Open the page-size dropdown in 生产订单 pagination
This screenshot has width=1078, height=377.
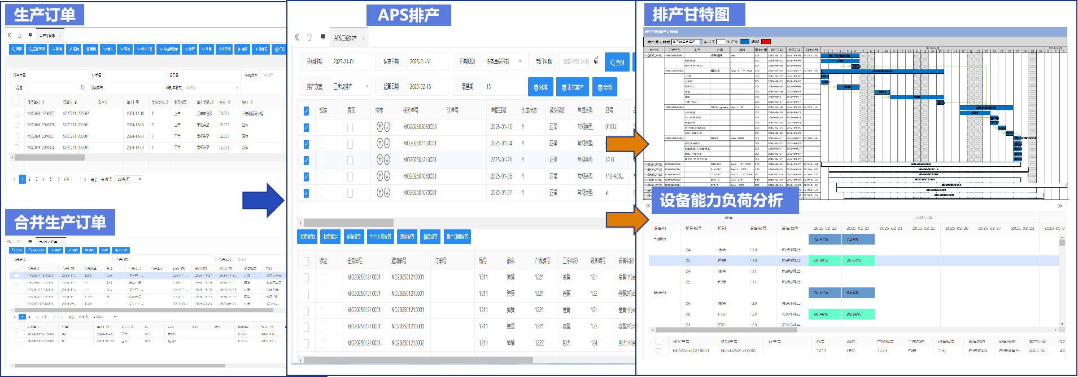pyautogui.click(x=129, y=179)
